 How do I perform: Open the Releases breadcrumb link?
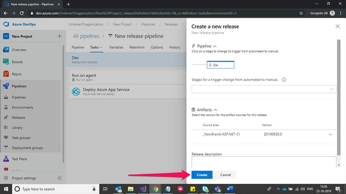click(x=171, y=24)
